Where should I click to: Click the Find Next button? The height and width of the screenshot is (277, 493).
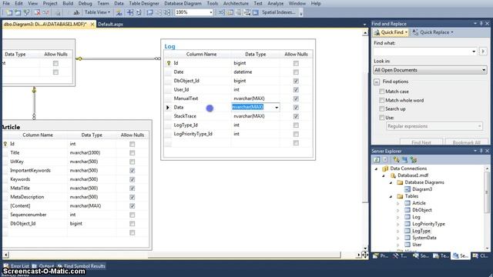click(421, 142)
